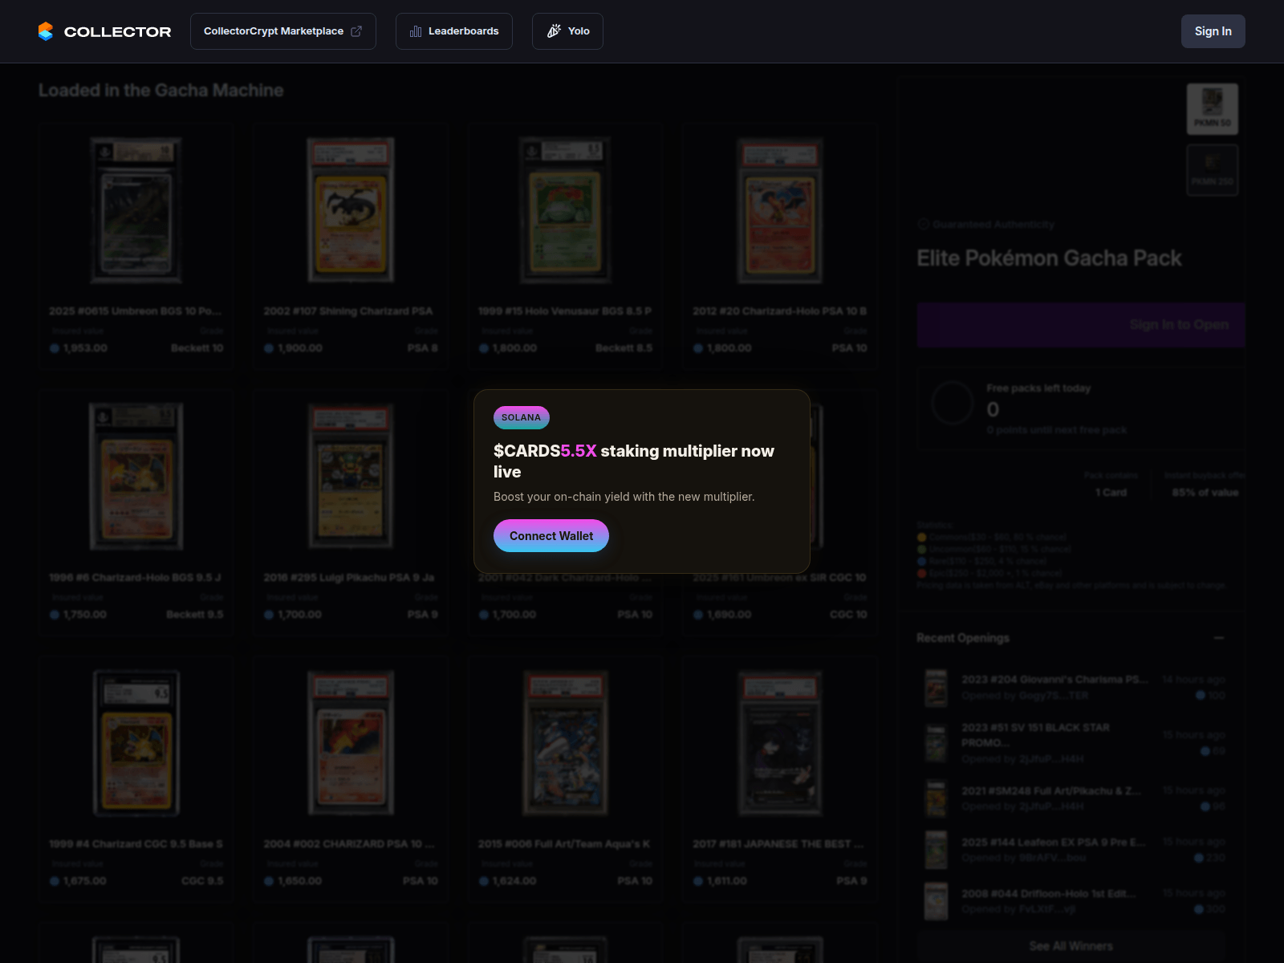
Task: Click the See All Winners button
Action: pos(1071,946)
